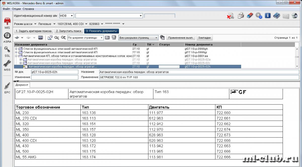Open the MSS wrench module
Viewport: 302px width, 167px height.
(x=7, y=65)
